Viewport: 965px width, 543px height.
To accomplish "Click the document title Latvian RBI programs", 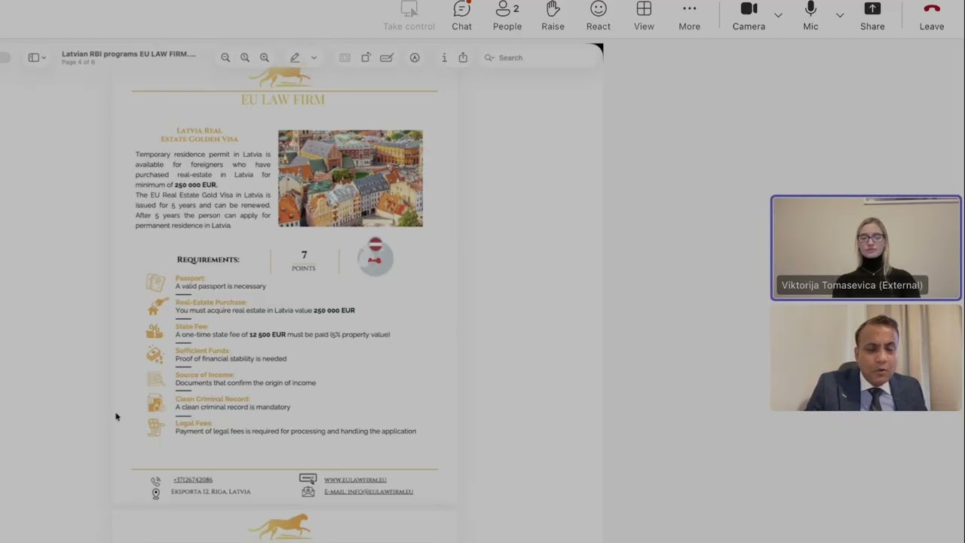I will click(x=129, y=54).
